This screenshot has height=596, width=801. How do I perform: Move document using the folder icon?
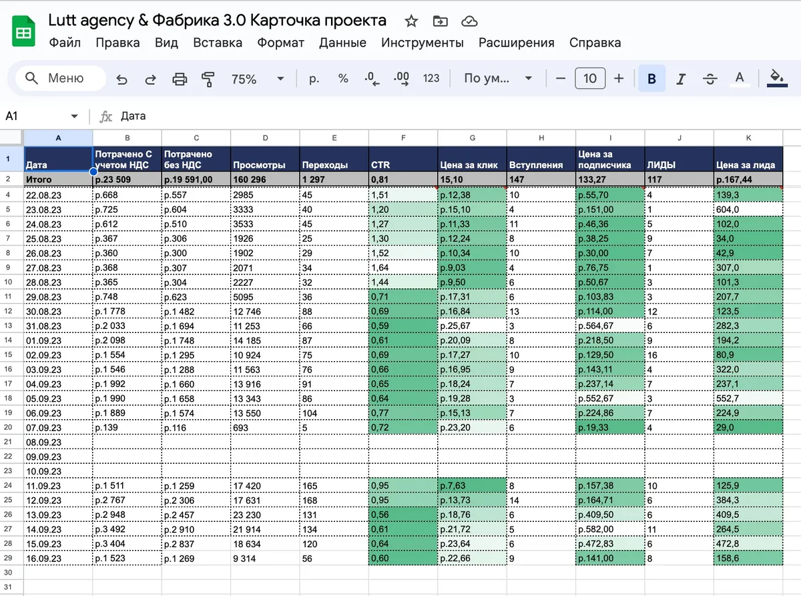pyautogui.click(x=440, y=21)
